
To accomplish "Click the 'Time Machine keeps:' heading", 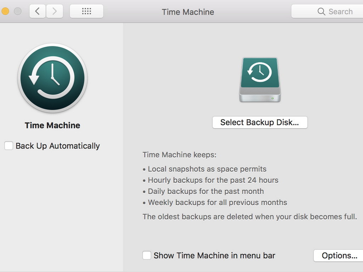I will (x=179, y=155).
